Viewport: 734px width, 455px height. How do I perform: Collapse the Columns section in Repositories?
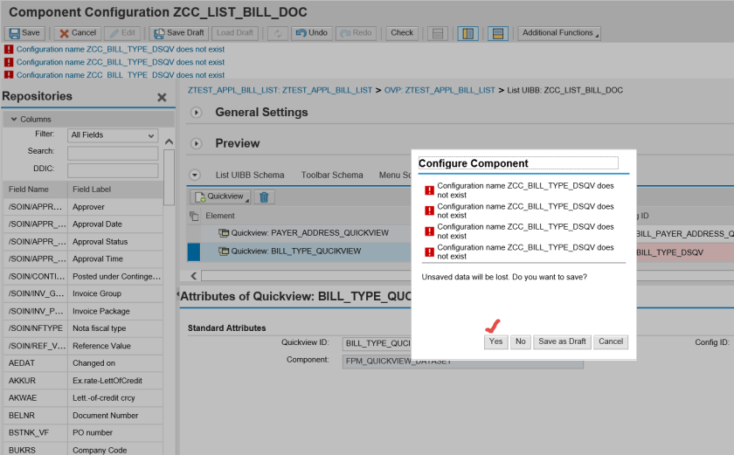pyautogui.click(x=14, y=119)
